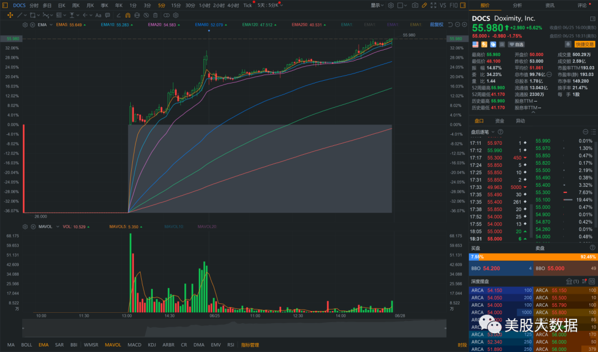Expand the MAVOL indicator dropdown

tap(58, 227)
